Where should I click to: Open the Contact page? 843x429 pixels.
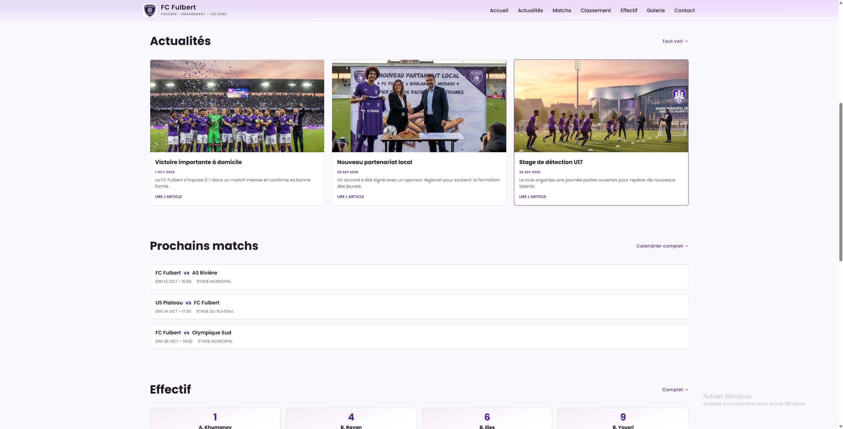684,10
